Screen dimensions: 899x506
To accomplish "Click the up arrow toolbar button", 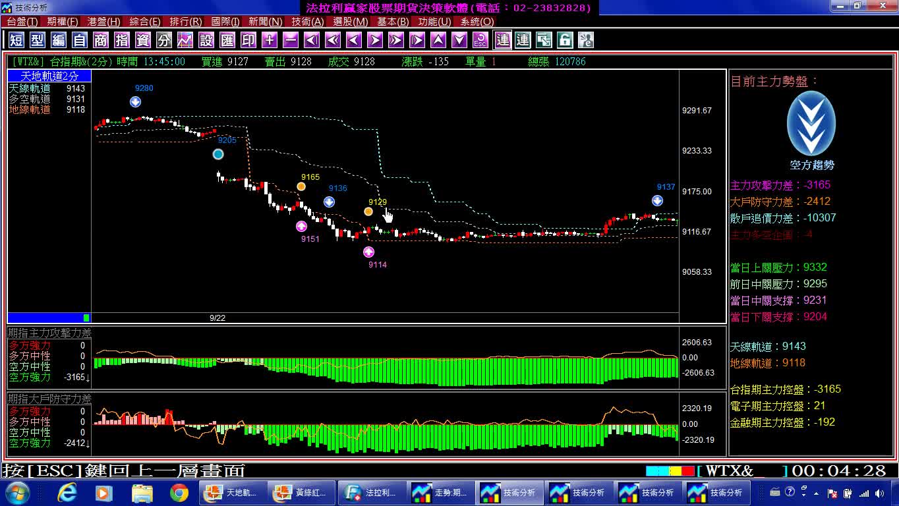I will (438, 40).
